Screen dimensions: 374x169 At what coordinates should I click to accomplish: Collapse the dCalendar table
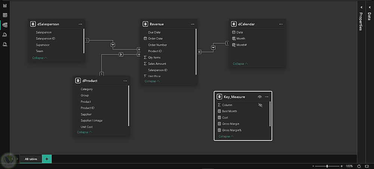point(240,64)
